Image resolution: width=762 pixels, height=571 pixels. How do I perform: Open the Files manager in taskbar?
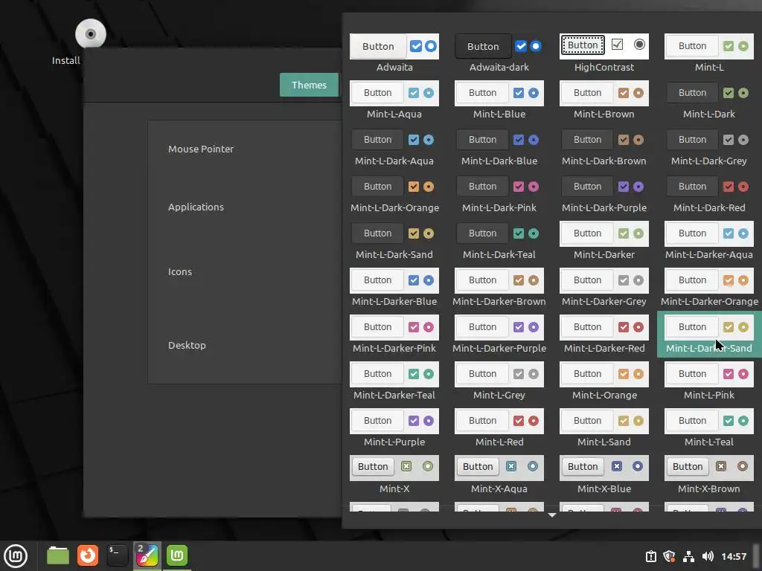point(58,555)
